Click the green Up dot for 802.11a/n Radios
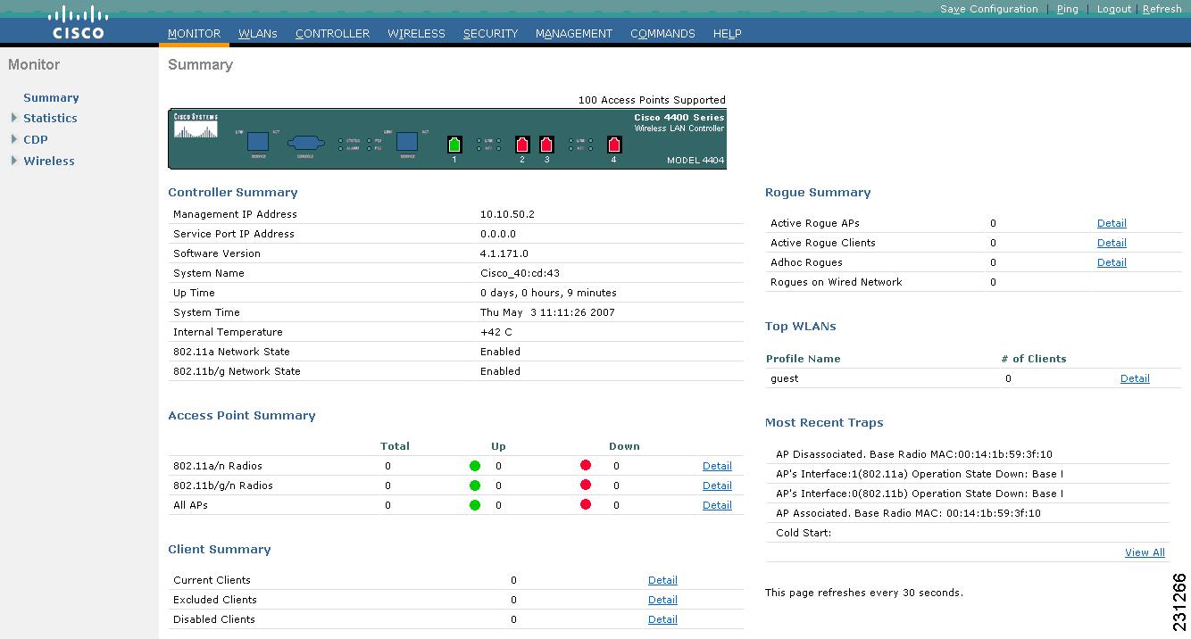Image resolution: width=1191 pixels, height=639 pixels. pos(475,466)
